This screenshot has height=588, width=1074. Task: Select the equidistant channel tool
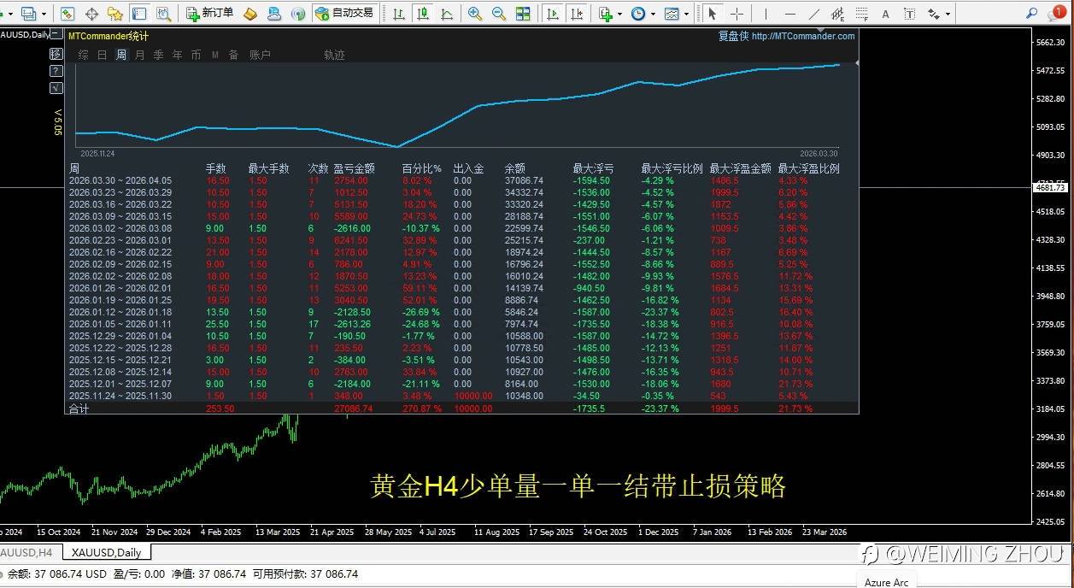(837, 14)
